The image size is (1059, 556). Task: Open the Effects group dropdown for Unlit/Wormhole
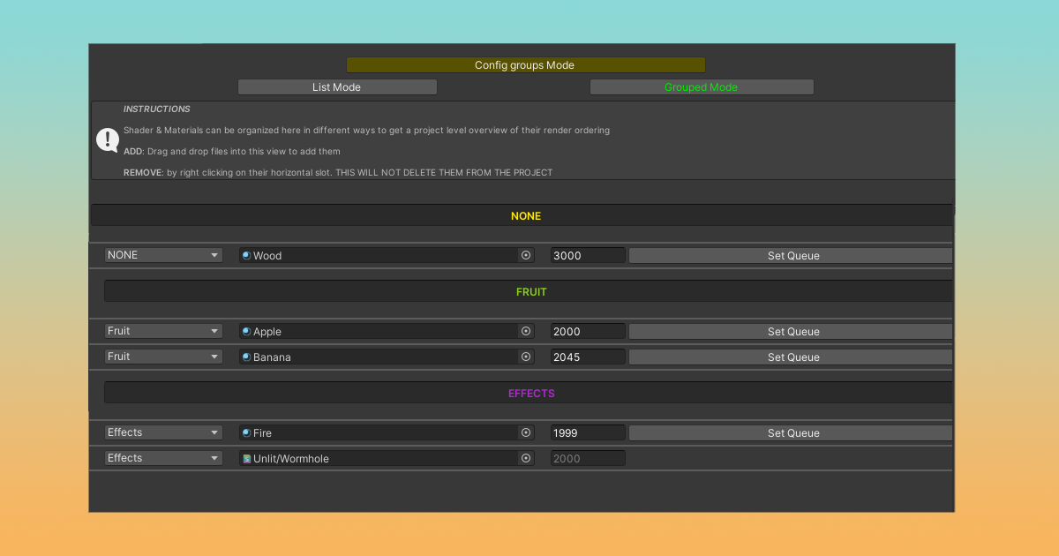tap(163, 458)
